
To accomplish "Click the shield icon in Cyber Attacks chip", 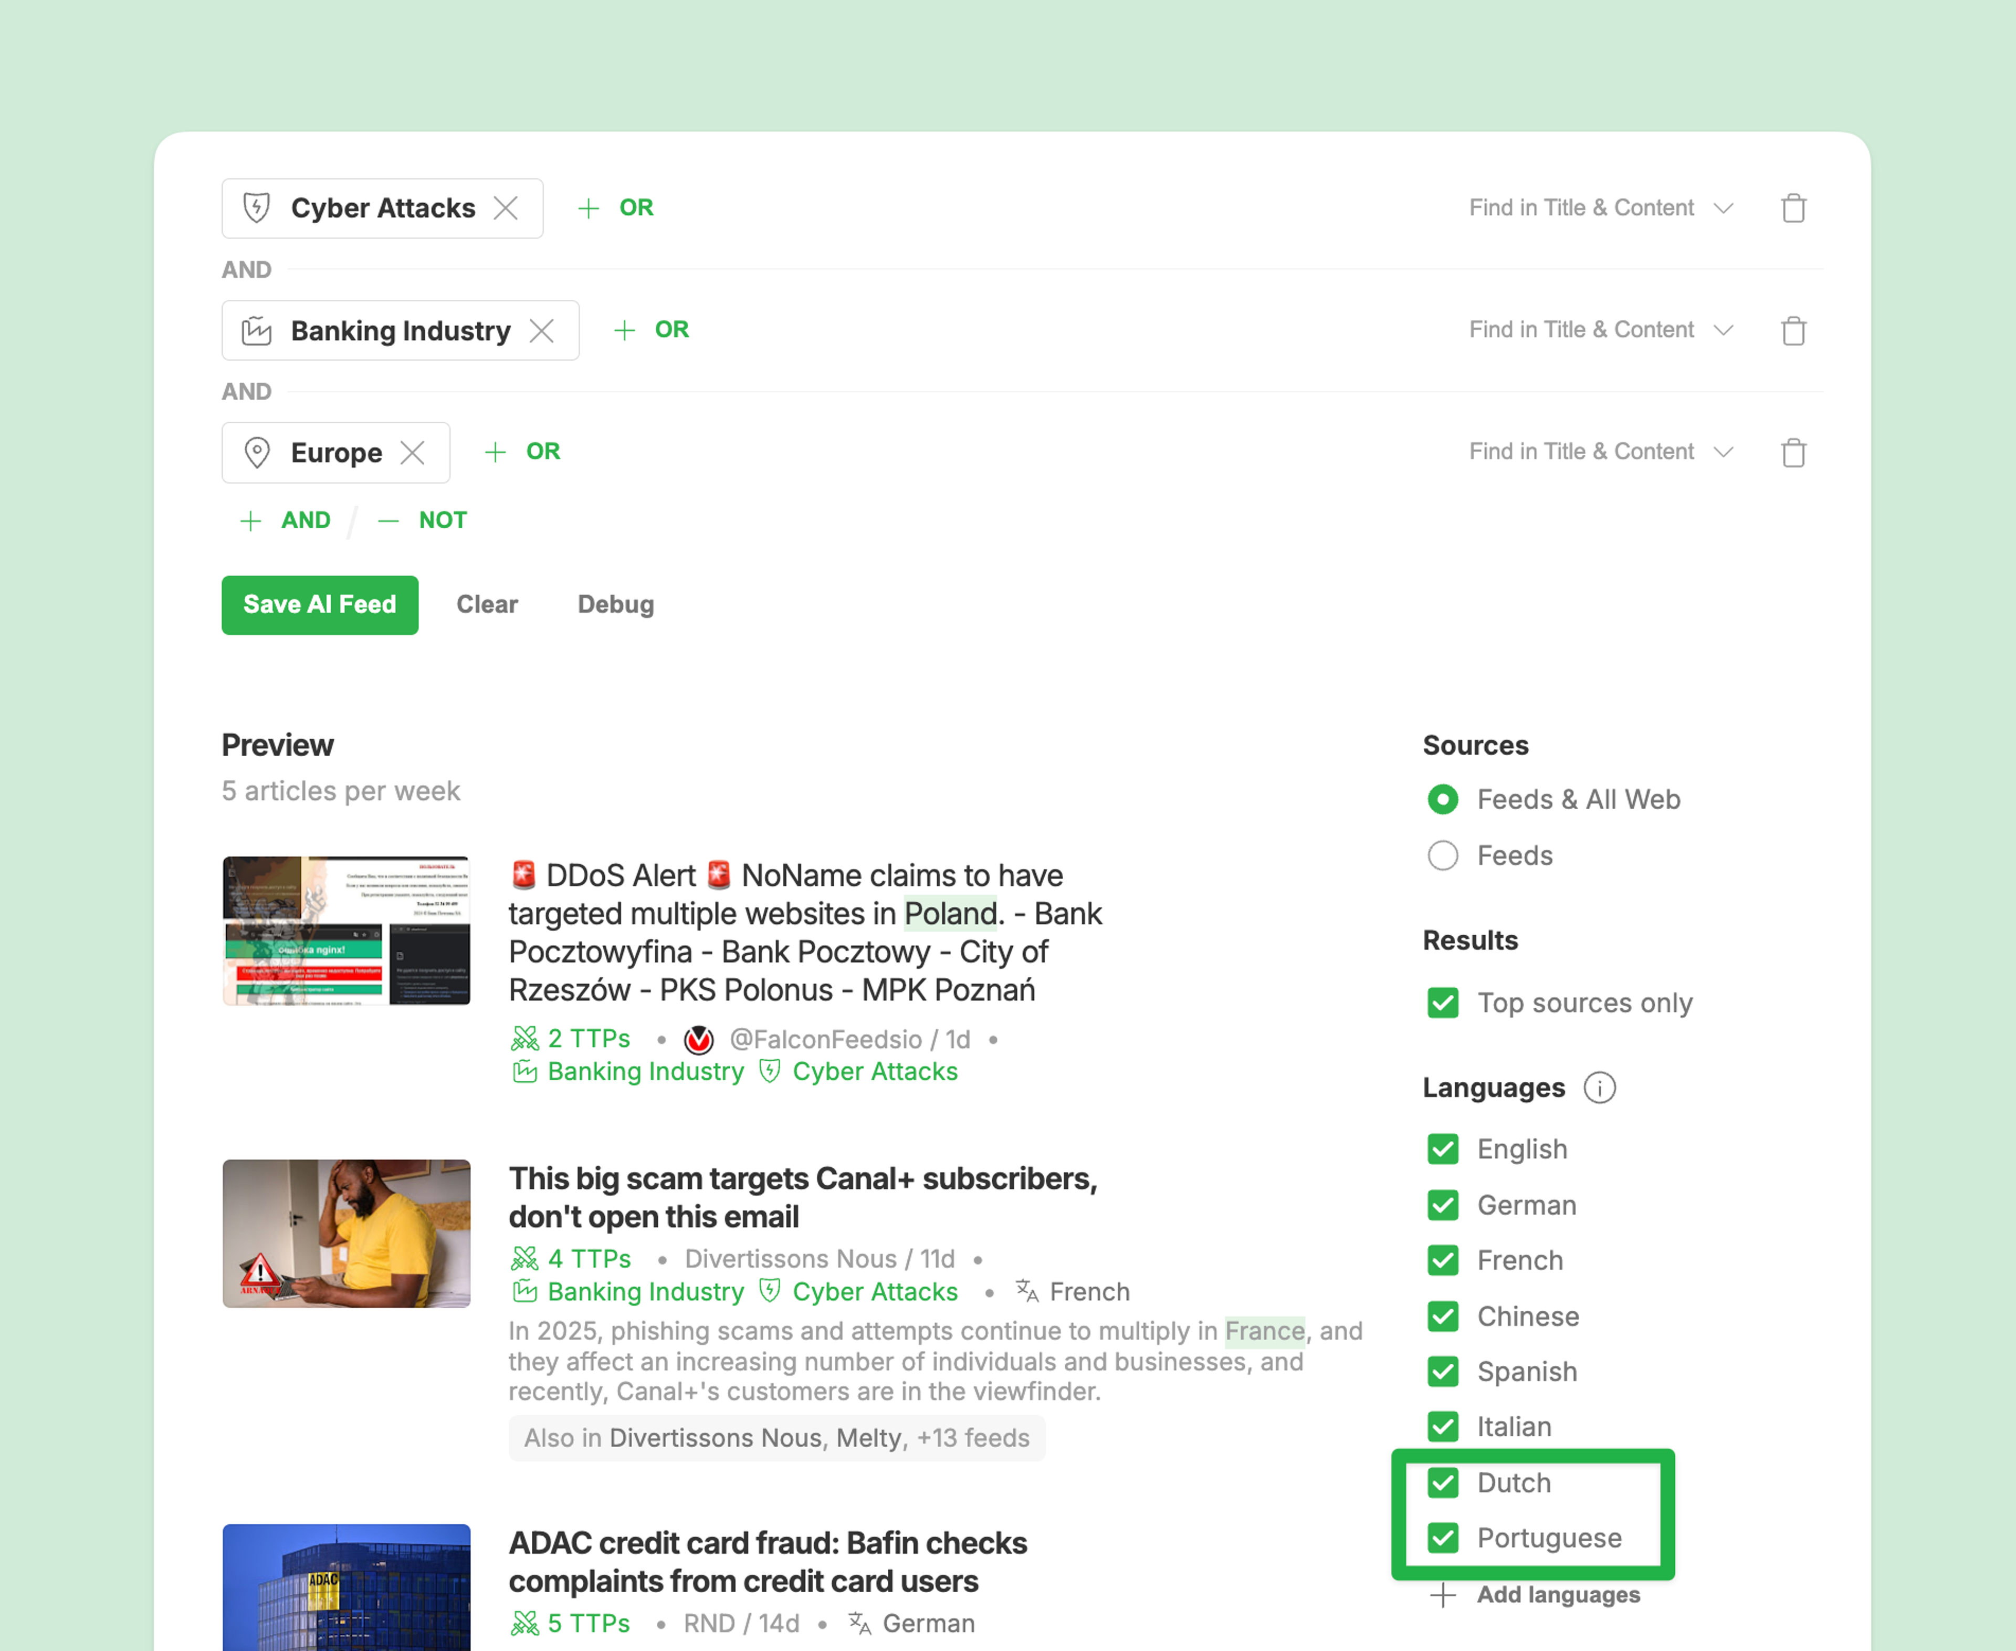I will (257, 207).
